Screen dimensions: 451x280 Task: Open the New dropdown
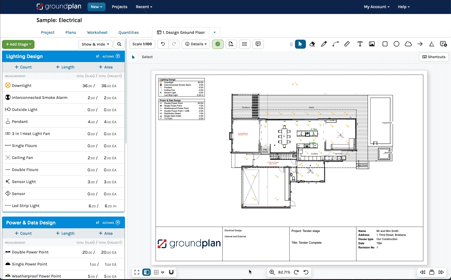[96, 7]
